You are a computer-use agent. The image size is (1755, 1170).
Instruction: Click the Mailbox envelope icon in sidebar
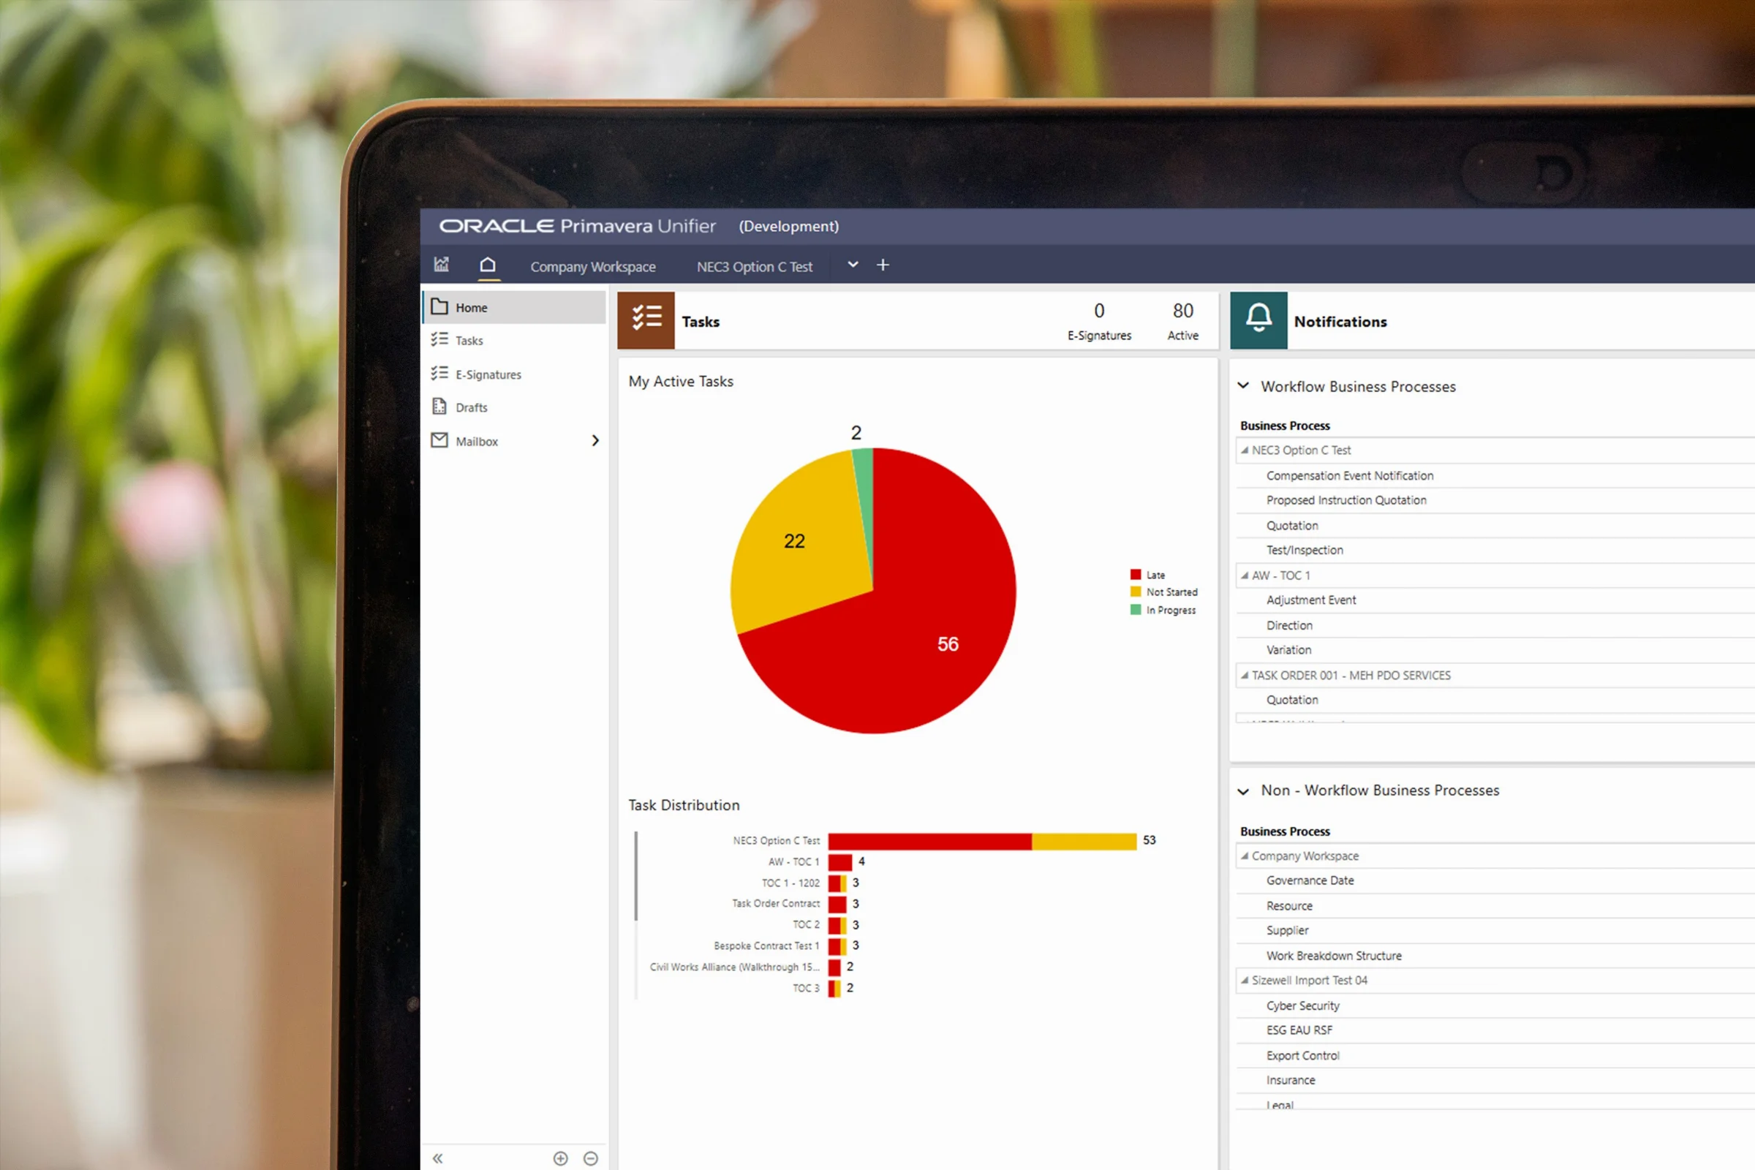(x=439, y=440)
